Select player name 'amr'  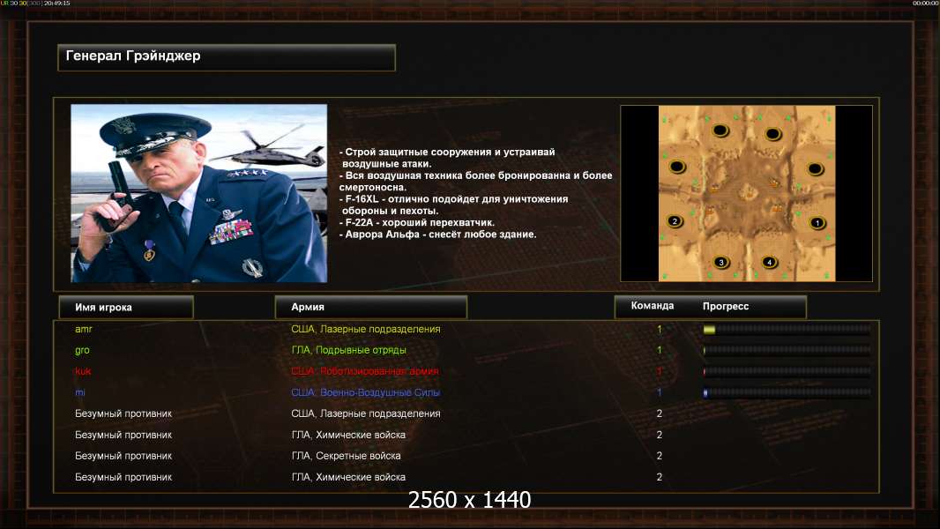click(x=83, y=329)
